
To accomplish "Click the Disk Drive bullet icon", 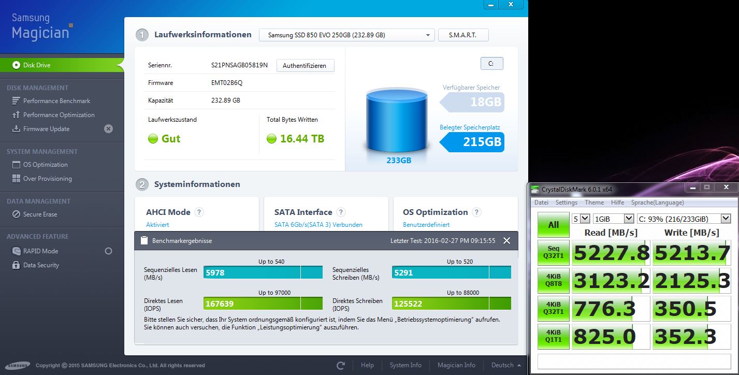I will tap(16, 65).
